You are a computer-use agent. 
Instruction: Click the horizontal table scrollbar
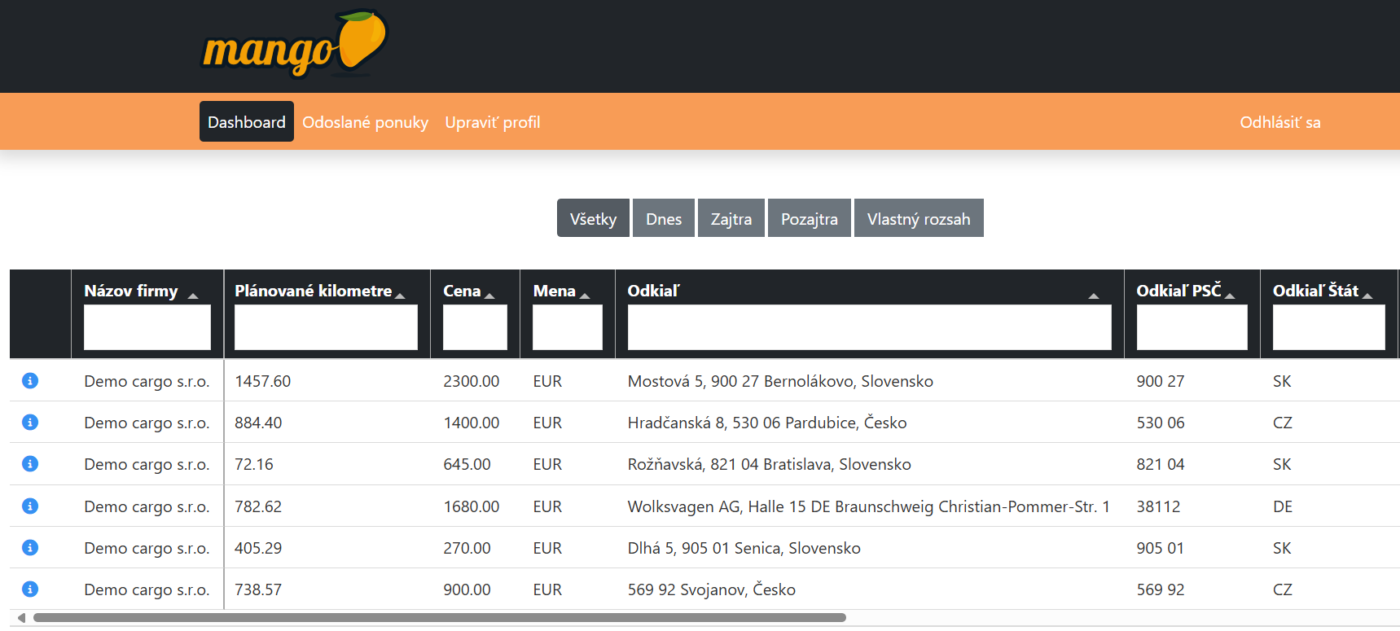click(x=440, y=618)
